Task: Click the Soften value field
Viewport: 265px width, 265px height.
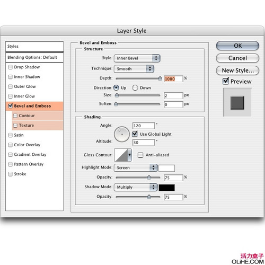Action: point(173,104)
